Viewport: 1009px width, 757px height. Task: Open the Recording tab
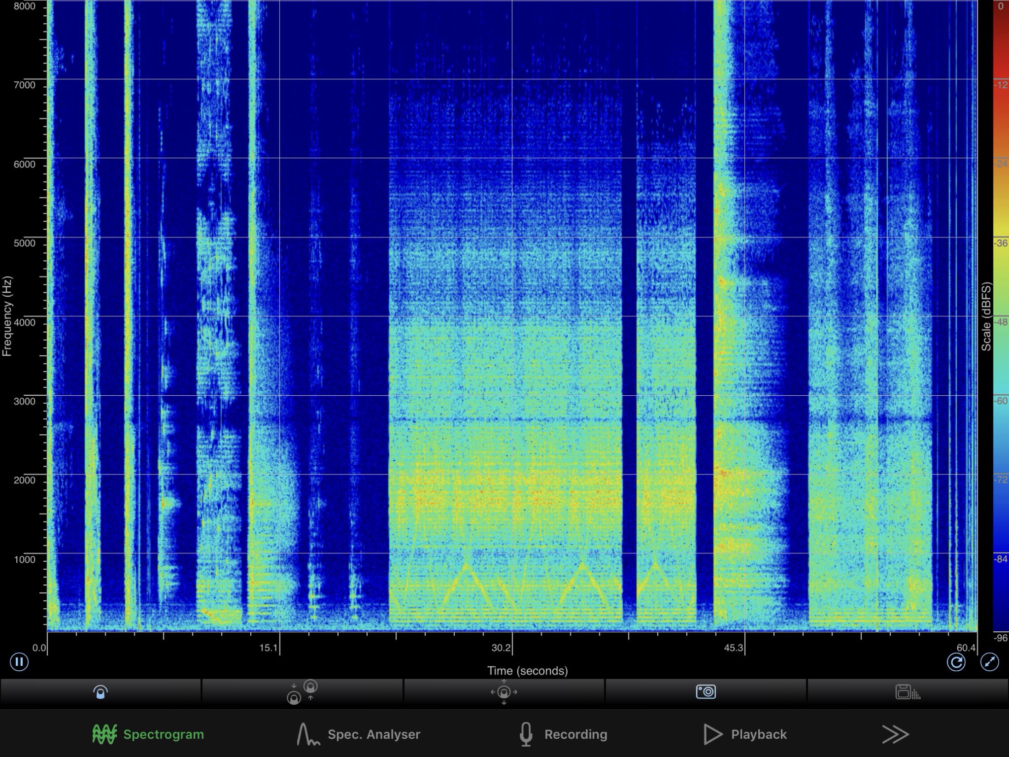[563, 734]
